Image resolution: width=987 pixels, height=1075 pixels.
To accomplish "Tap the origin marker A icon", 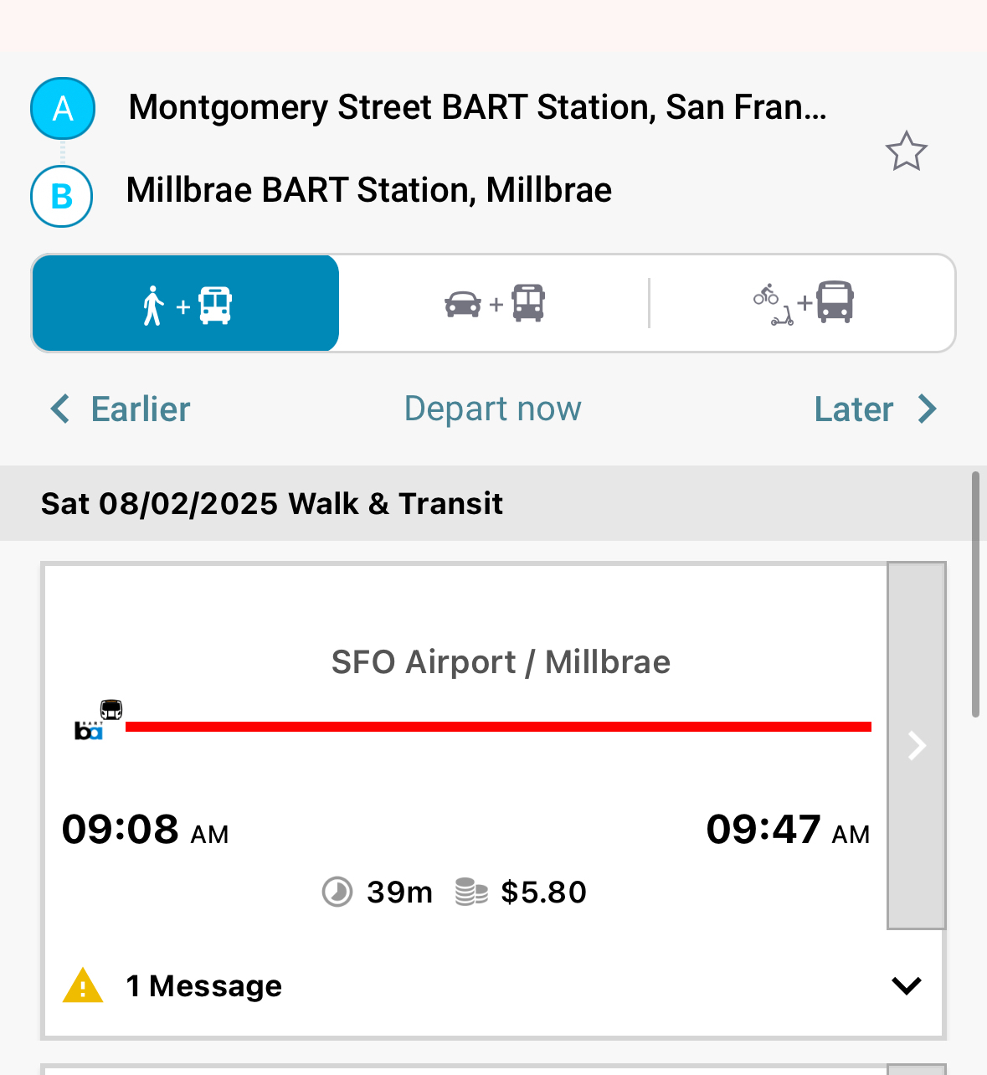I will [63, 109].
